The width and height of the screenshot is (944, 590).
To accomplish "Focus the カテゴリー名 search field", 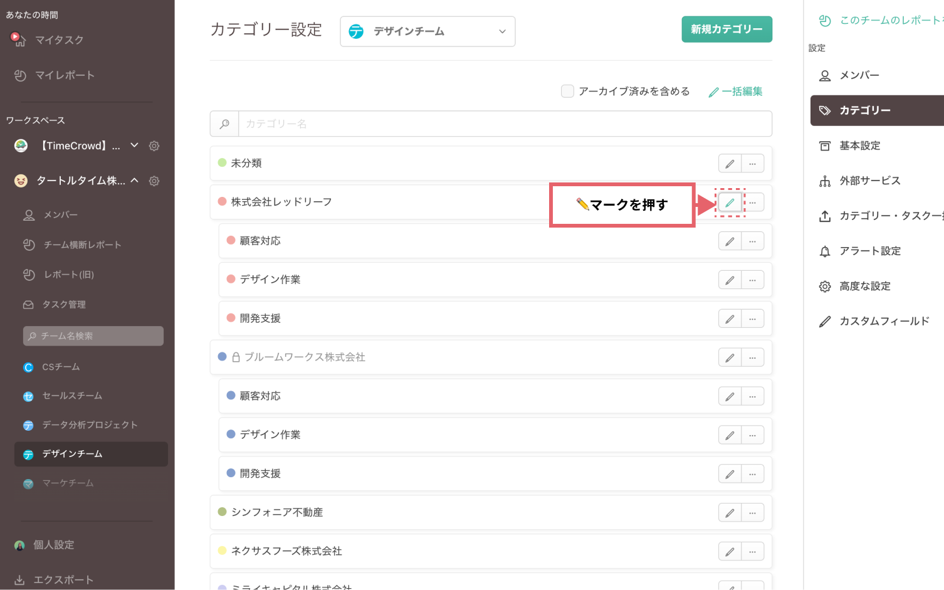I will point(505,124).
